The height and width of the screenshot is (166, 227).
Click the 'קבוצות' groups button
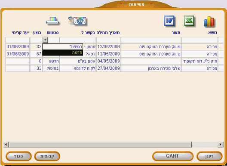pyautogui.click(x=47, y=156)
